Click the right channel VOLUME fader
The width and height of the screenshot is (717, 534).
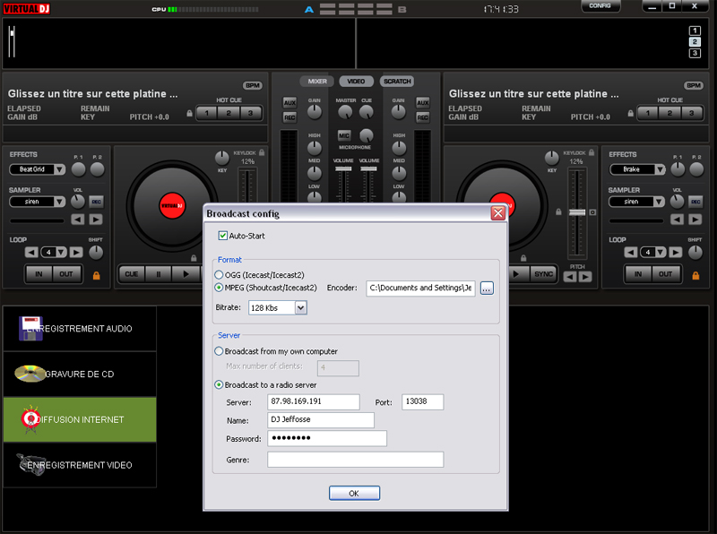(368, 168)
